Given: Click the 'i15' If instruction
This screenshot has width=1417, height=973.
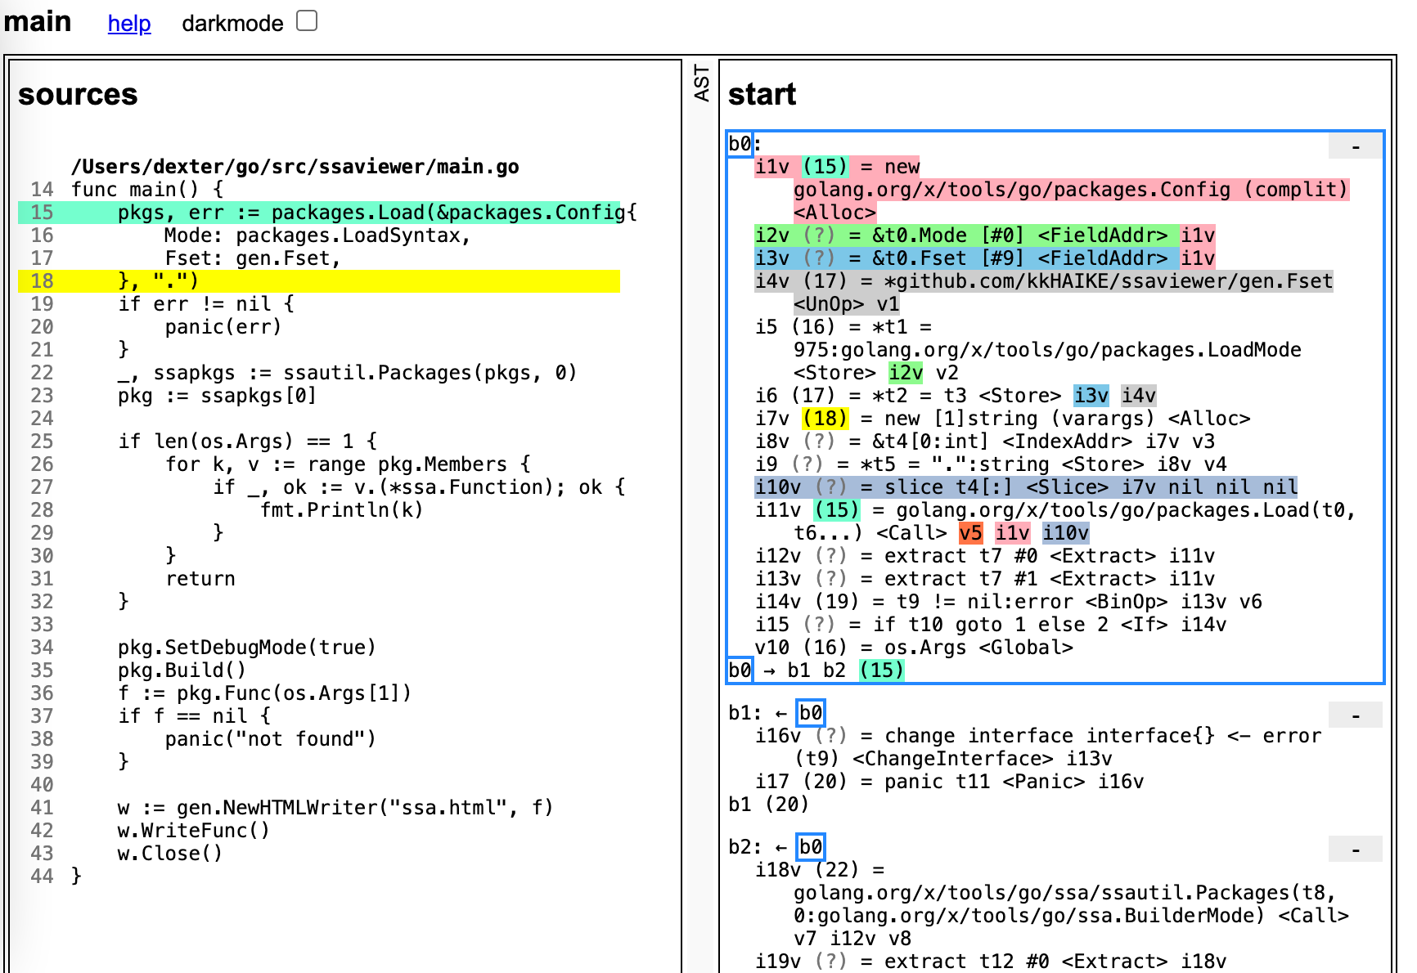Looking at the screenshot, I should point(991,625).
